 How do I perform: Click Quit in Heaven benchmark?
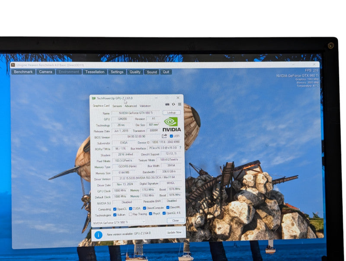coord(166,72)
